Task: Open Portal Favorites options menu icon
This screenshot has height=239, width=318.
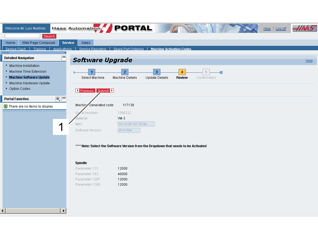Action: (58, 99)
